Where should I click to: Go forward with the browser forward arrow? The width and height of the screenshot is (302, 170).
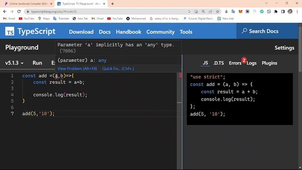(12, 11)
